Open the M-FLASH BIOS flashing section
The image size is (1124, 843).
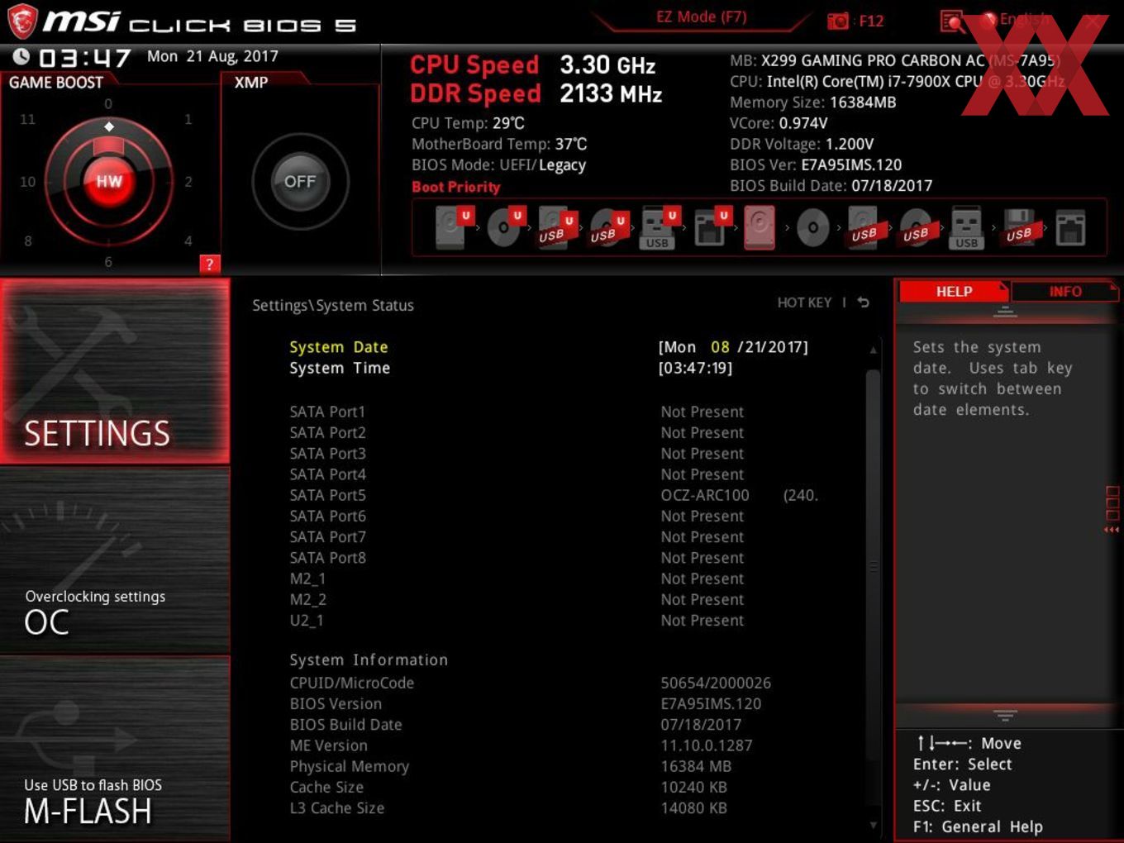click(x=115, y=749)
